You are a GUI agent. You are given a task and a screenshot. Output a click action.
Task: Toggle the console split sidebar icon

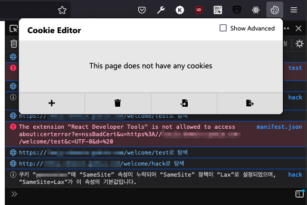pyautogui.click(x=300, y=194)
